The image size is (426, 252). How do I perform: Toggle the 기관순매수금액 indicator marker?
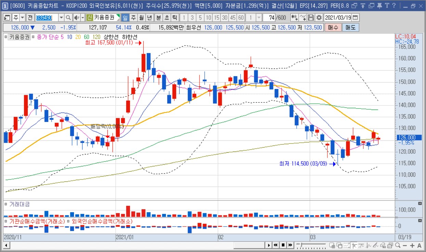click(6, 221)
